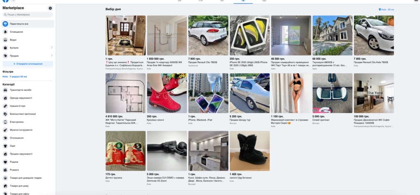Open Київ · У радіусі 65 км filter link
Screen dimensions: 420x195
pos(15,77)
